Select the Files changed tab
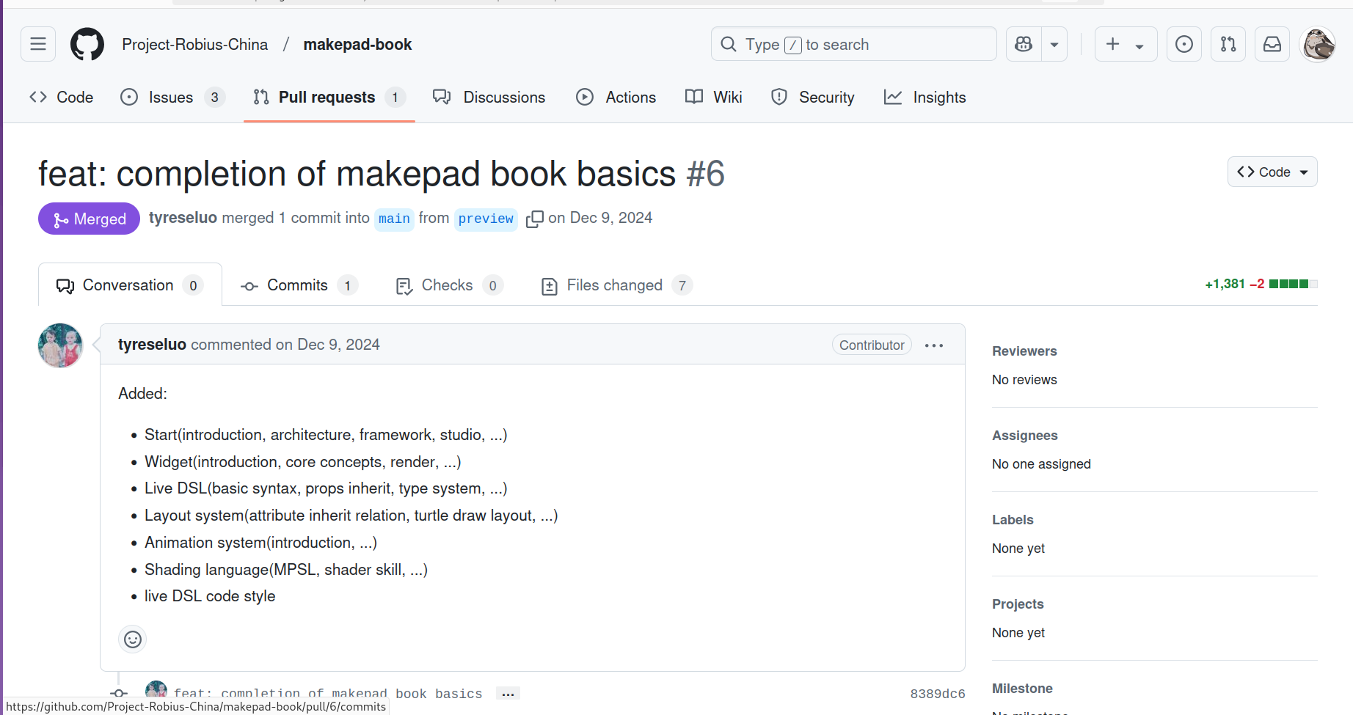Screen dimensions: 1353x715 [616, 285]
